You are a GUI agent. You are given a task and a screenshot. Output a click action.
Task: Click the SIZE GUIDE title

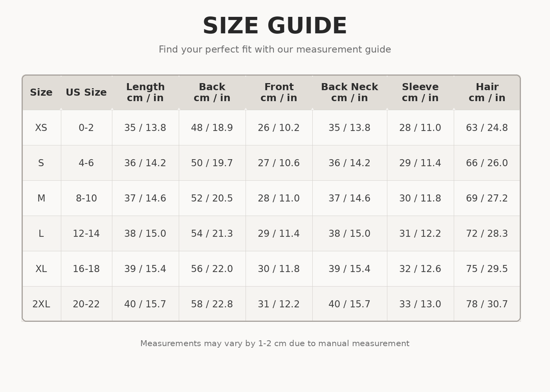pyautogui.click(x=275, y=26)
